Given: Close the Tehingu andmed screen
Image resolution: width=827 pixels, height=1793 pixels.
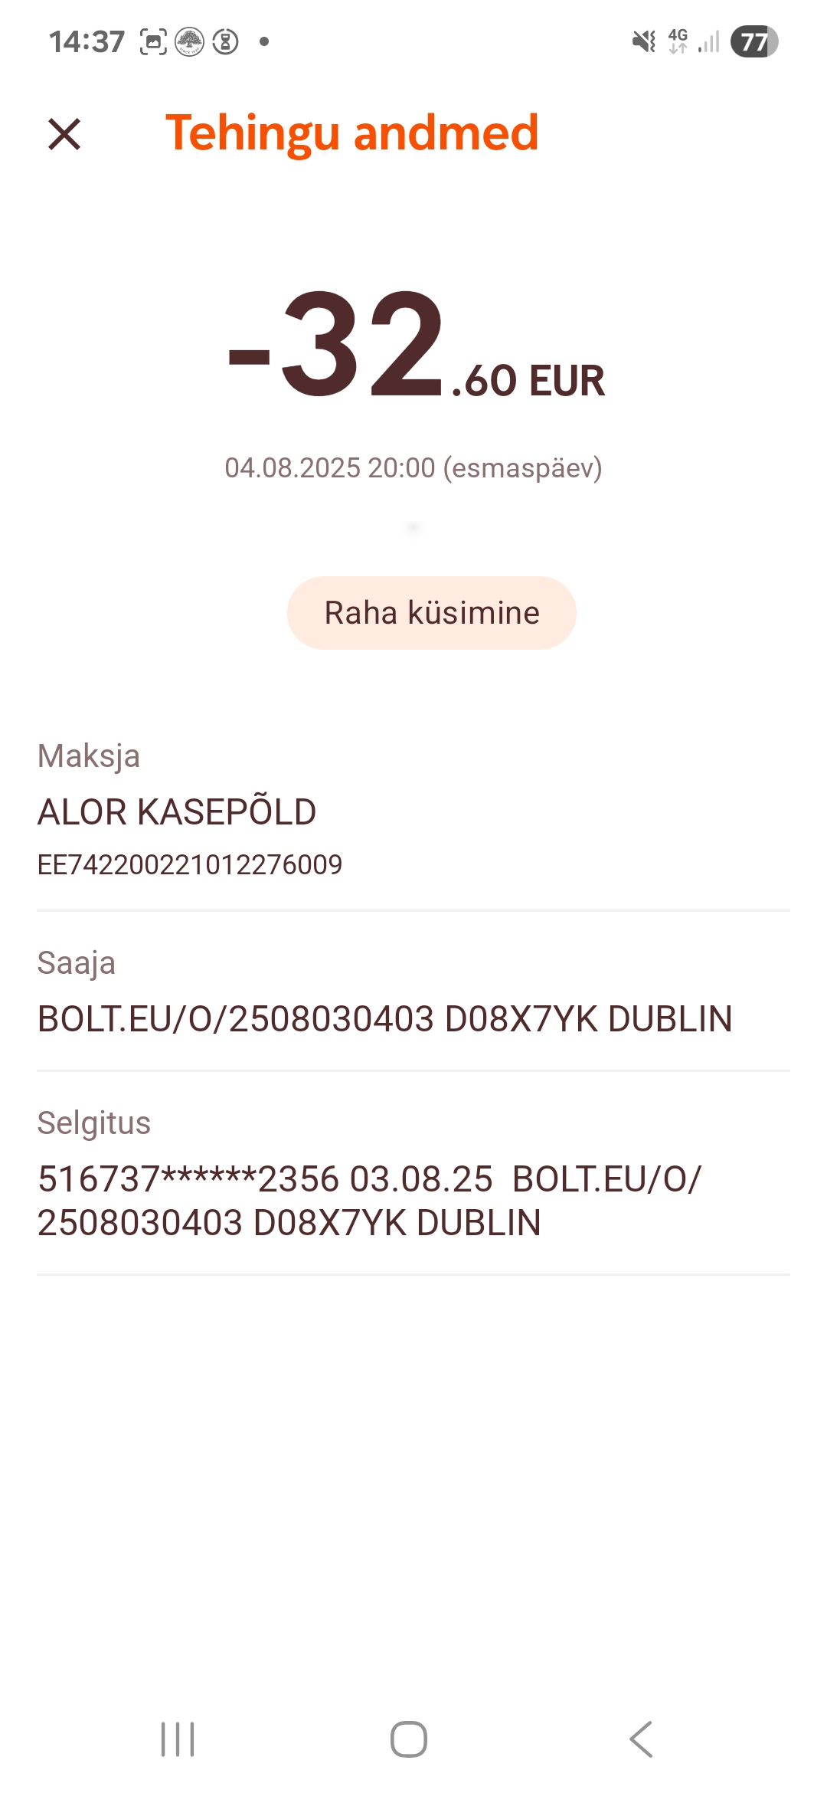Looking at the screenshot, I should point(64,134).
